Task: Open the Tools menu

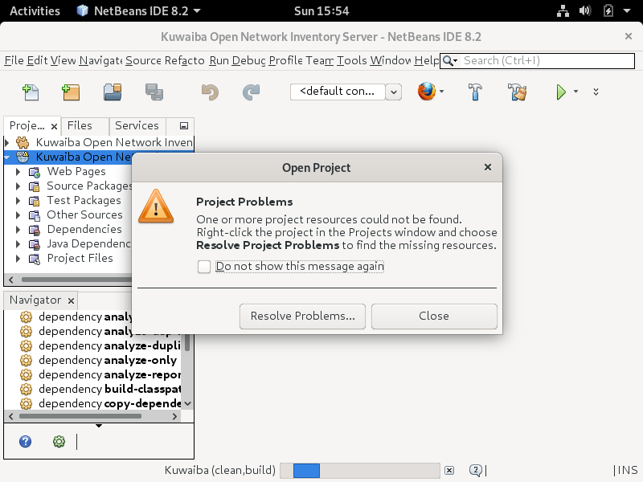Action: 351,61
